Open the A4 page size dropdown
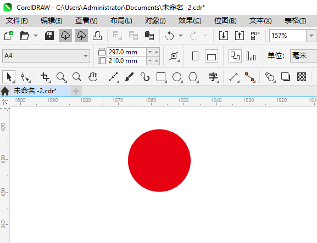Image resolution: width=317 pixels, height=243 pixels. pyautogui.click(x=46, y=56)
